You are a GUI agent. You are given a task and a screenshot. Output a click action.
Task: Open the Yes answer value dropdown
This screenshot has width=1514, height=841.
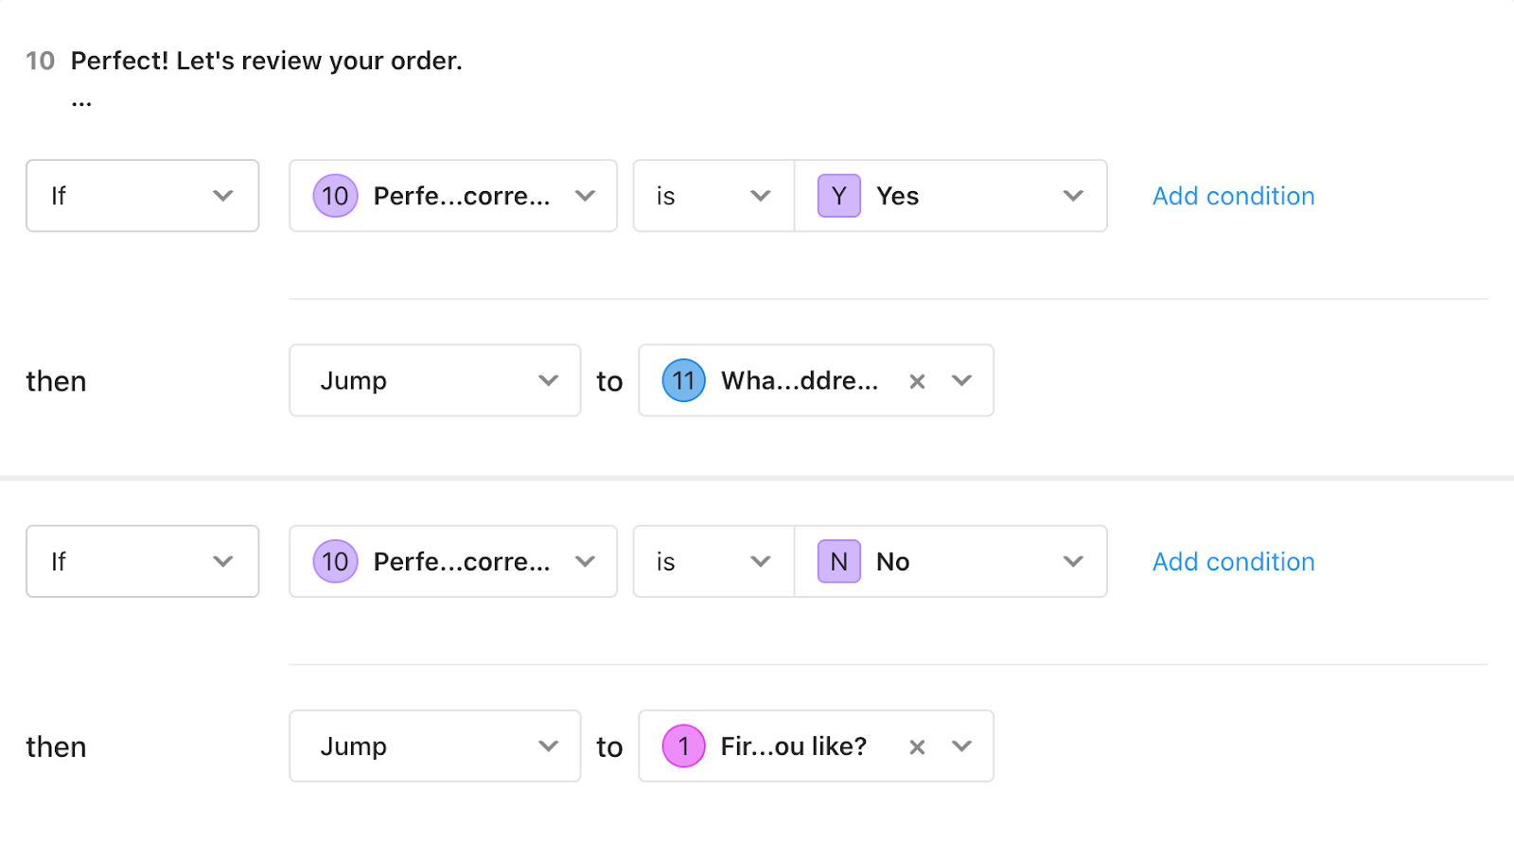point(951,196)
